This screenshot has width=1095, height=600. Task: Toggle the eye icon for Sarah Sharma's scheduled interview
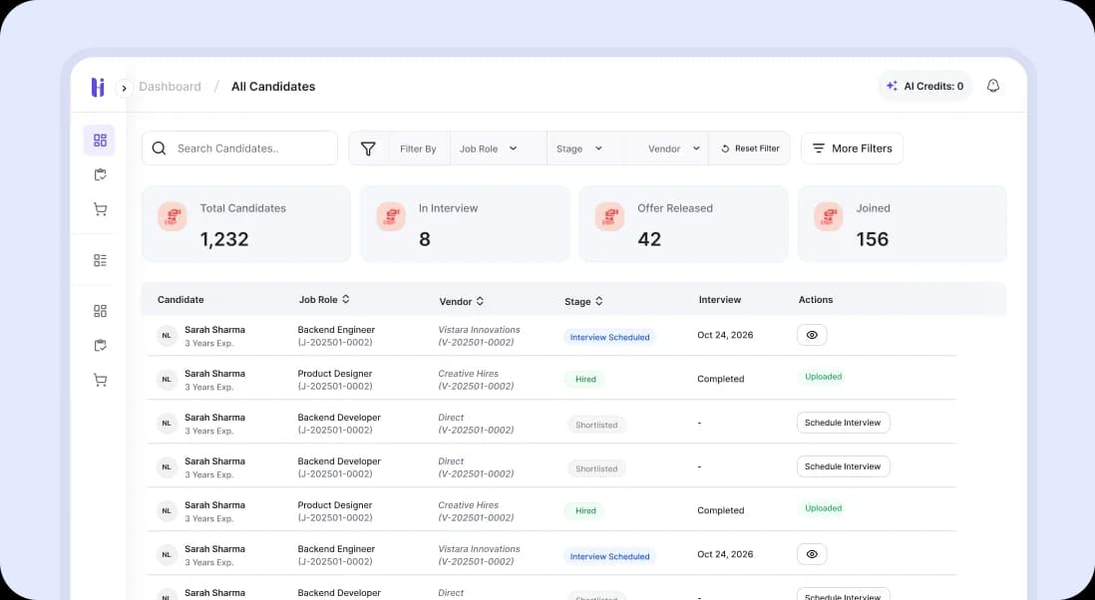click(x=812, y=334)
